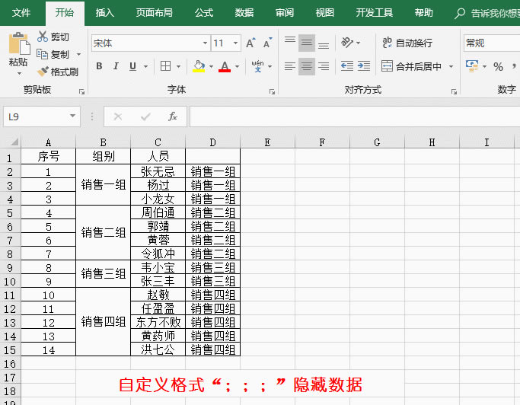This screenshot has height=405, width=520.
Task: Click 合并后居中 merge and center button
Action: [x=412, y=66]
